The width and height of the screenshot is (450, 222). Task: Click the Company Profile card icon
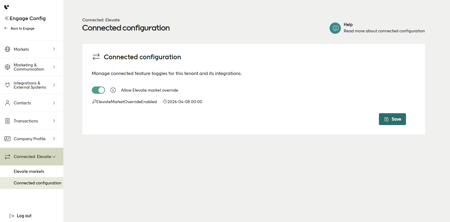(7, 139)
